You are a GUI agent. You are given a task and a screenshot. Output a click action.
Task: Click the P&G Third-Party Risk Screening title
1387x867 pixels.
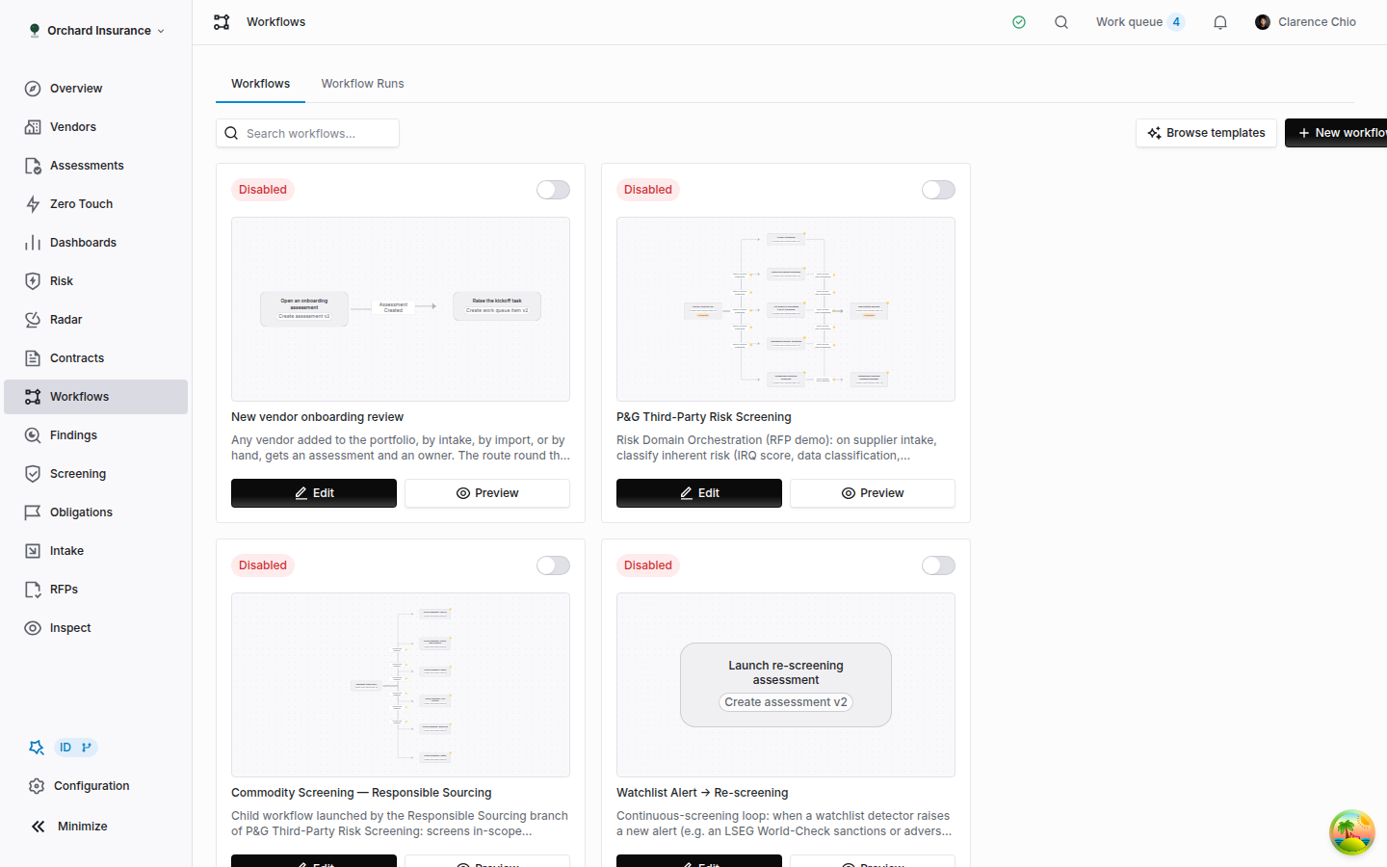(704, 417)
